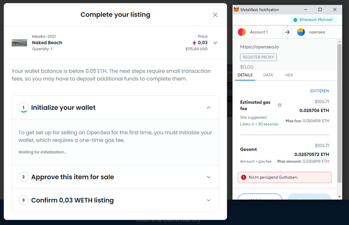Click the MetaMask popup vertical scrollbar

[339, 113]
